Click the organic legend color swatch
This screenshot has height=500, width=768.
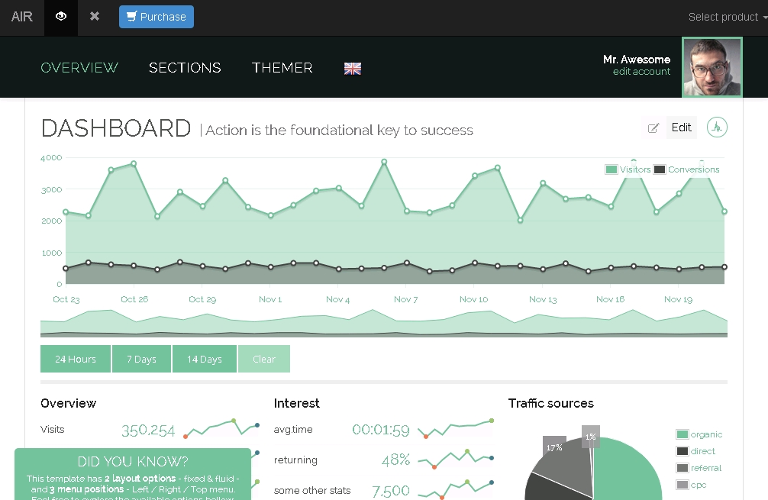[x=682, y=434]
